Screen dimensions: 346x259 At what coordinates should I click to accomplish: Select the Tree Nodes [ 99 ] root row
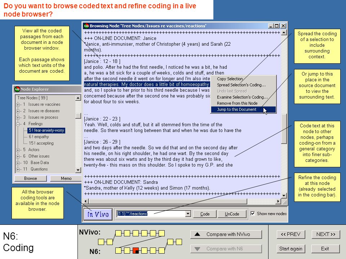[32, 98]
